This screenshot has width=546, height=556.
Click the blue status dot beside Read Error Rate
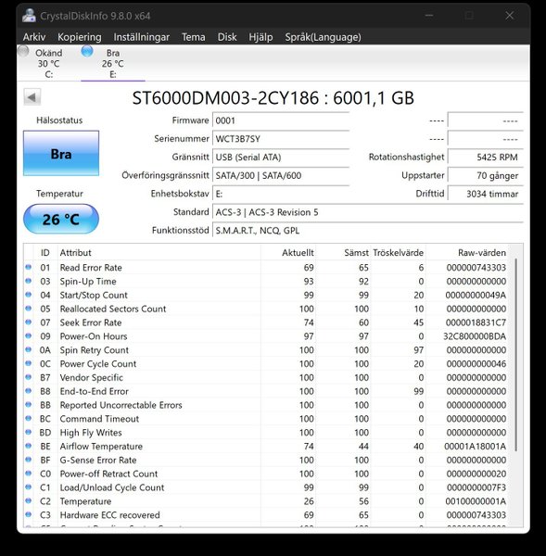coord(29,267)
